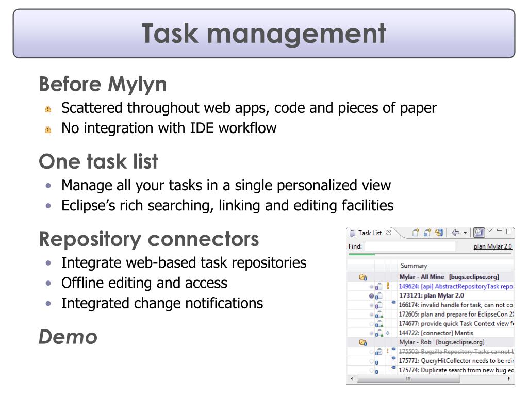Click inside the Find input field

[x=410, y=246]
